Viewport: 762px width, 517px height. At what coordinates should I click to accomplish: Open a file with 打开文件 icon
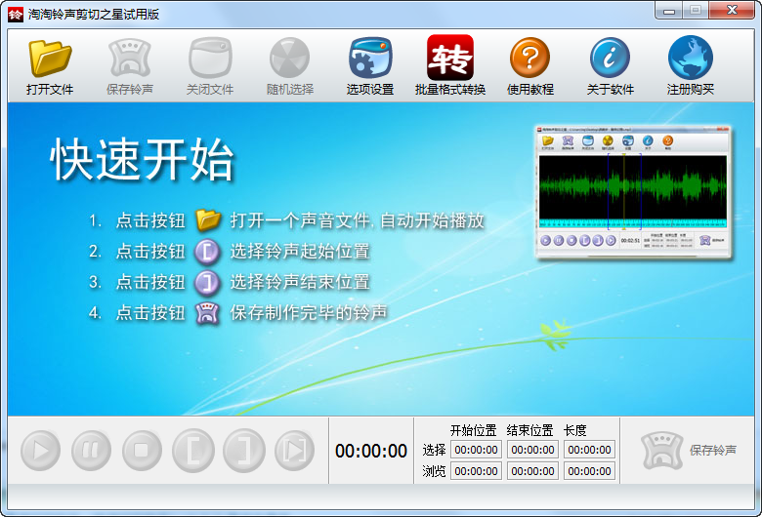[50, 65]
